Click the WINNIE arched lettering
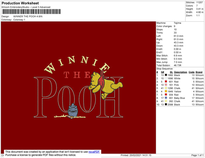Screen dimensions: 205x158 tap(77, 64)
